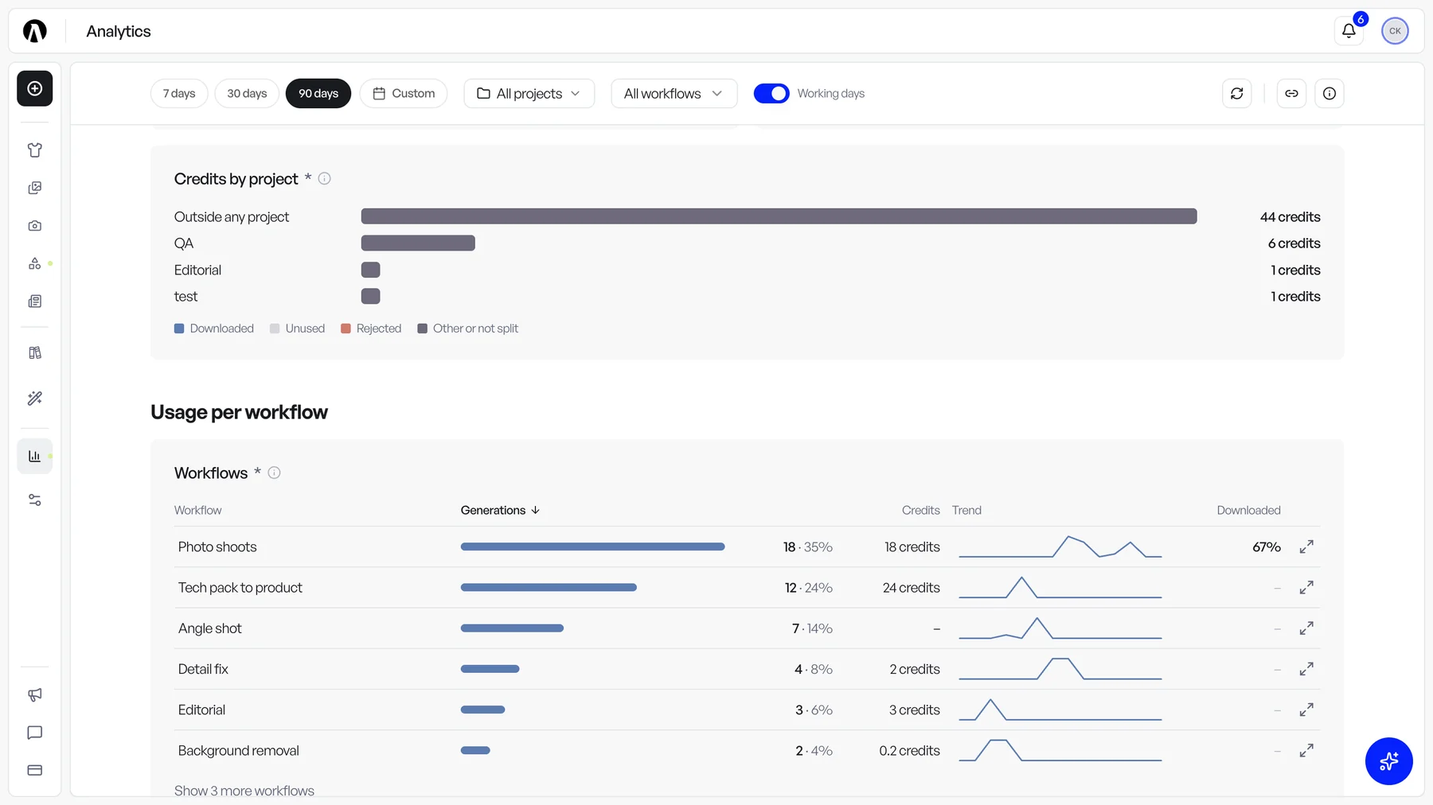Refresh analytics data with refresh icon
This screenshot has height=805, width=1433.
pyautogui.click(x=1237, y=94)
